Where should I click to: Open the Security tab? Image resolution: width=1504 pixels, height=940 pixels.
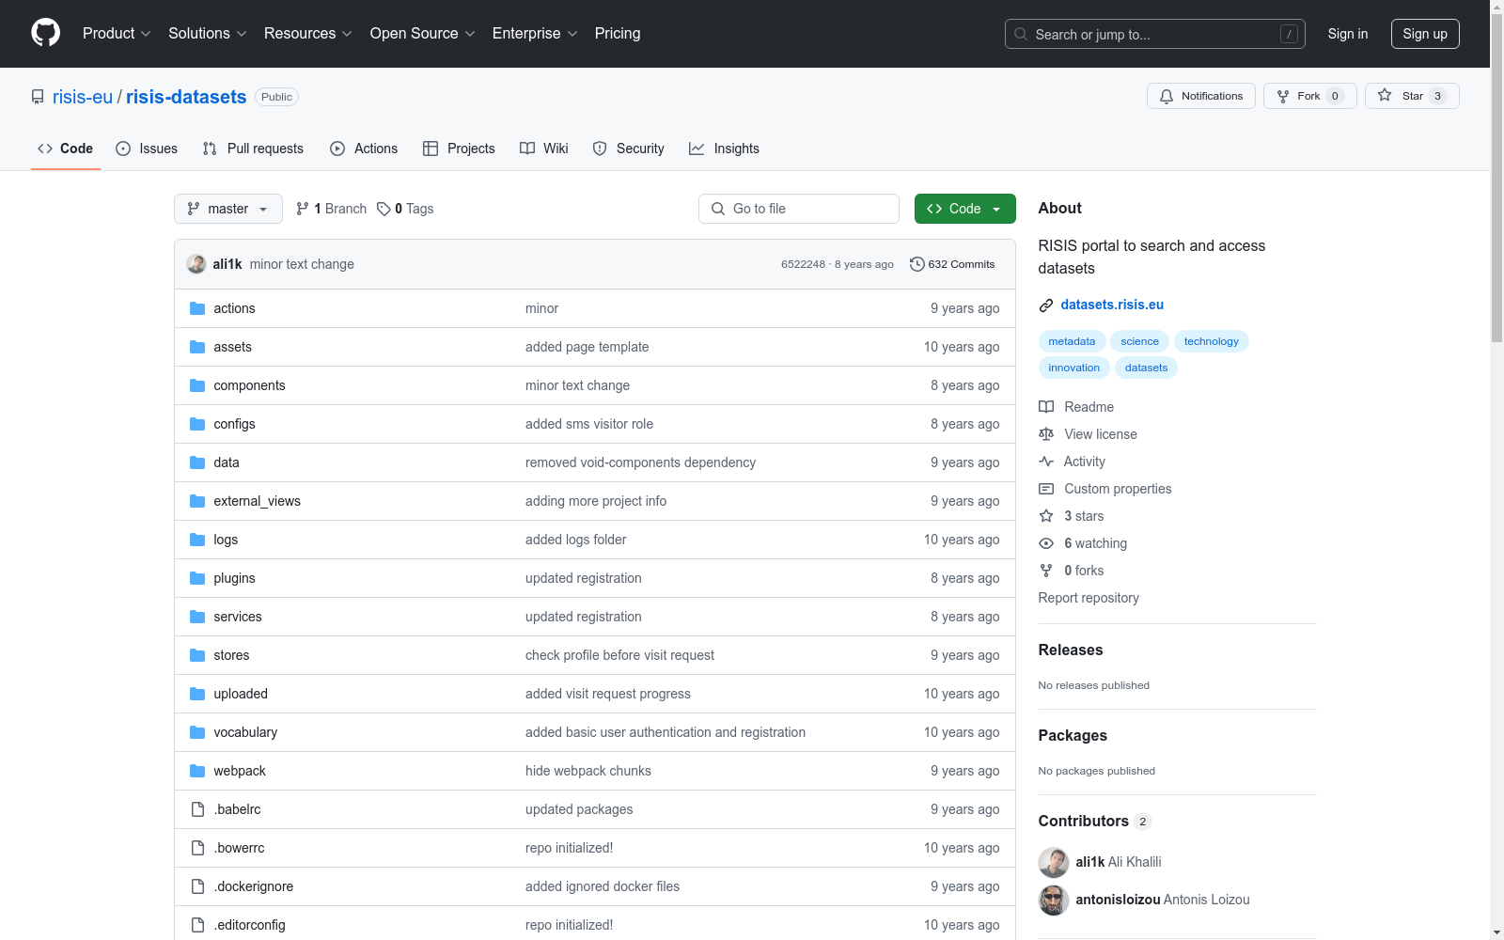pos(629,149)
